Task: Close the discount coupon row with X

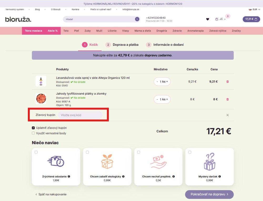Action: click(227, 115)
